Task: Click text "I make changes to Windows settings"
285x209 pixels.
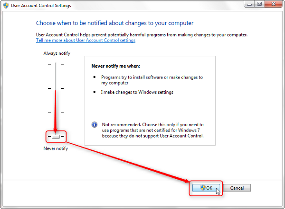Action: pyautogui.click(x=137, y=92)
